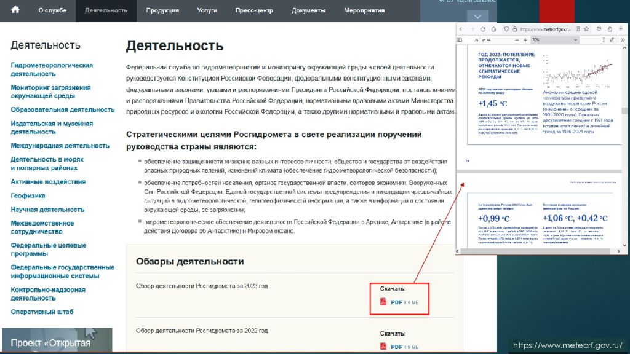Open the «Мероприятия» menu
Screen dimensions: 630x354
click(x=364, y=10)
